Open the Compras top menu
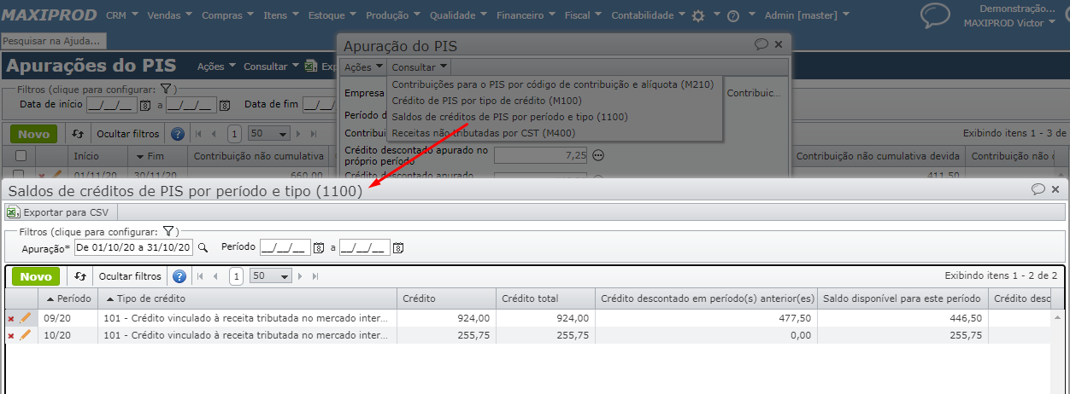Image resolution: width=1070 pixels, height=394 pixels. [228, 15]
